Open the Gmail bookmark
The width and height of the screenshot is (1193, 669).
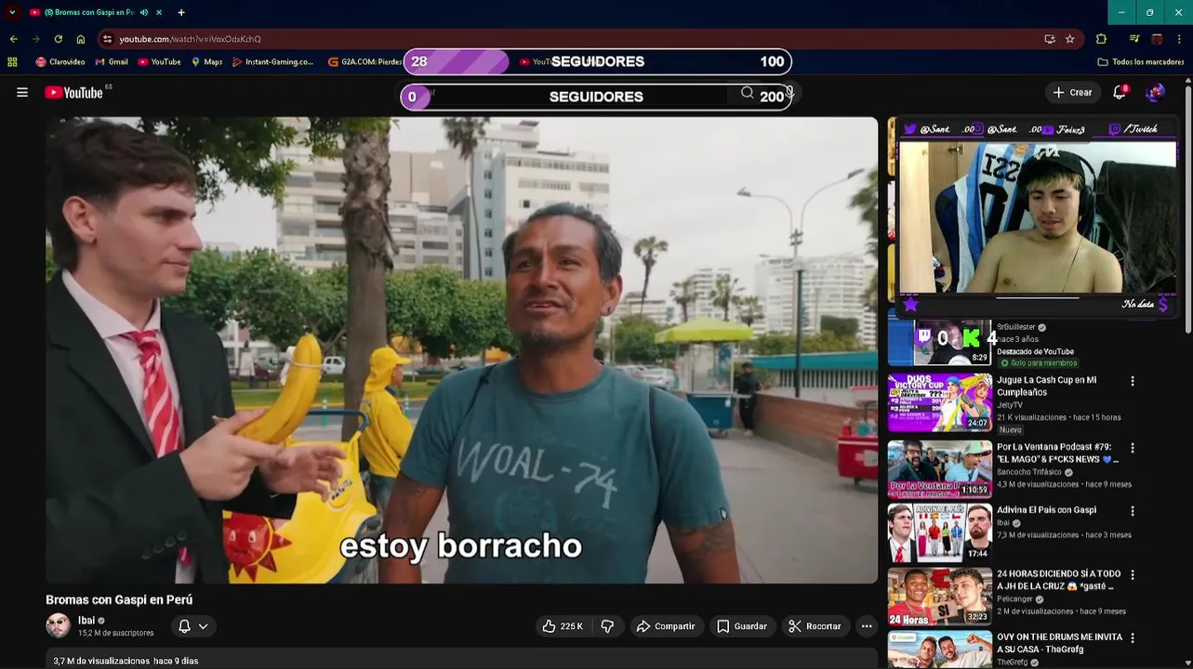click(x=112, y=62)
